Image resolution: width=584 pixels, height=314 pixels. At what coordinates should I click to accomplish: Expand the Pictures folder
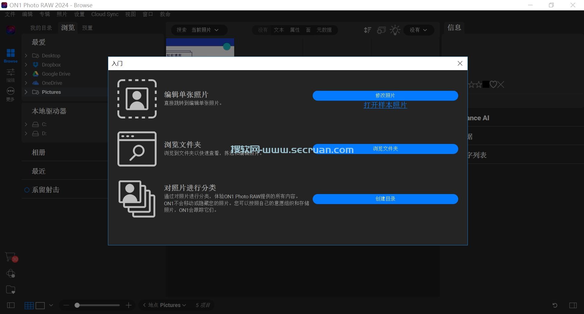26,92
